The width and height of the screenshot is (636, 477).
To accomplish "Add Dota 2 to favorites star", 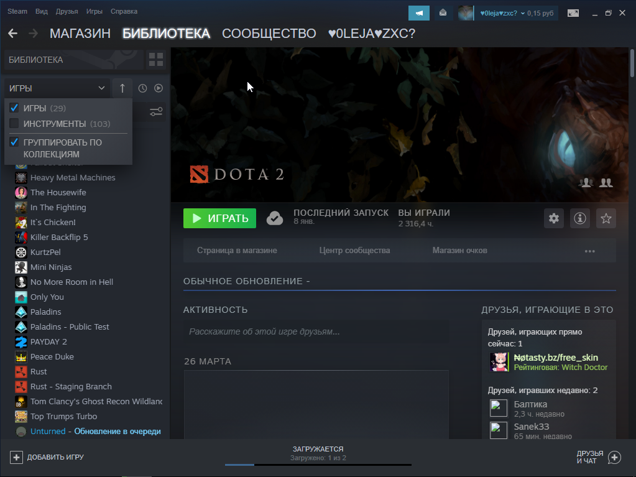I will coord(606,218).
